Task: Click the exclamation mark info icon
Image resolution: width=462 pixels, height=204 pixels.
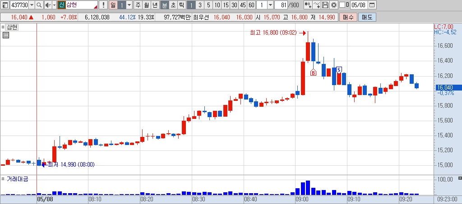Action: pyautogui.click(x=103, y=5)
